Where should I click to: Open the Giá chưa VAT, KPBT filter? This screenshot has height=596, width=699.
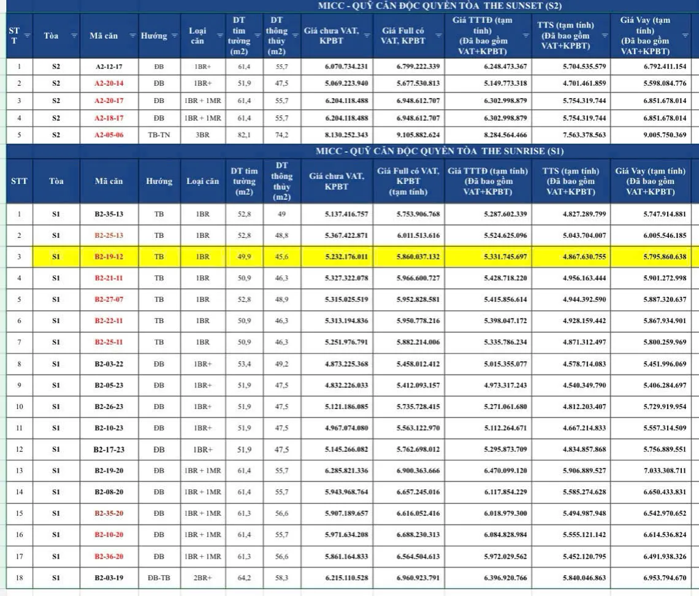367,36
